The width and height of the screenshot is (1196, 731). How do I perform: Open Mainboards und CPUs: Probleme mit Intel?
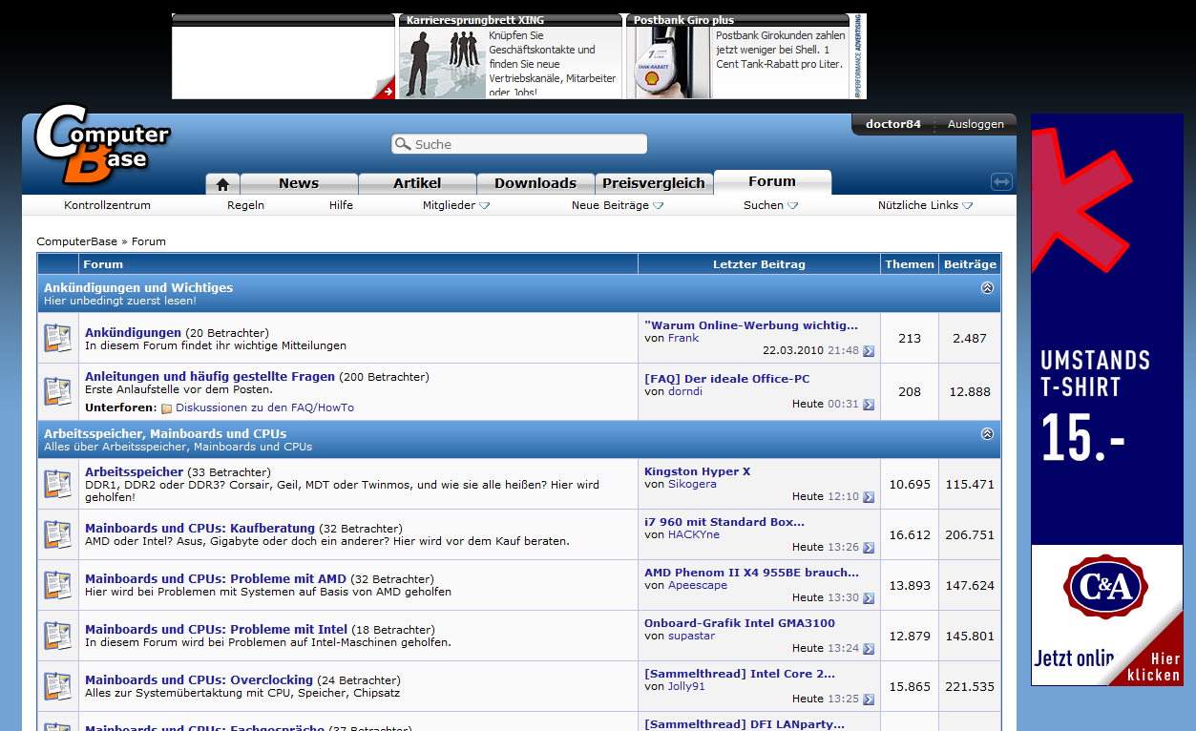pos(217,629)
